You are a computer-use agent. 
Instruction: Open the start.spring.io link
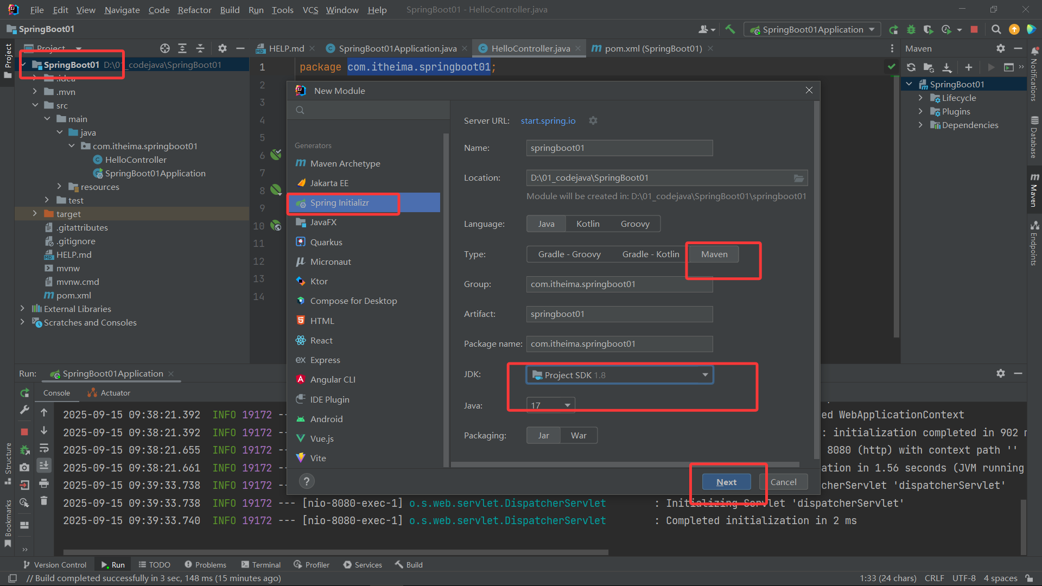tap(548, 120)
